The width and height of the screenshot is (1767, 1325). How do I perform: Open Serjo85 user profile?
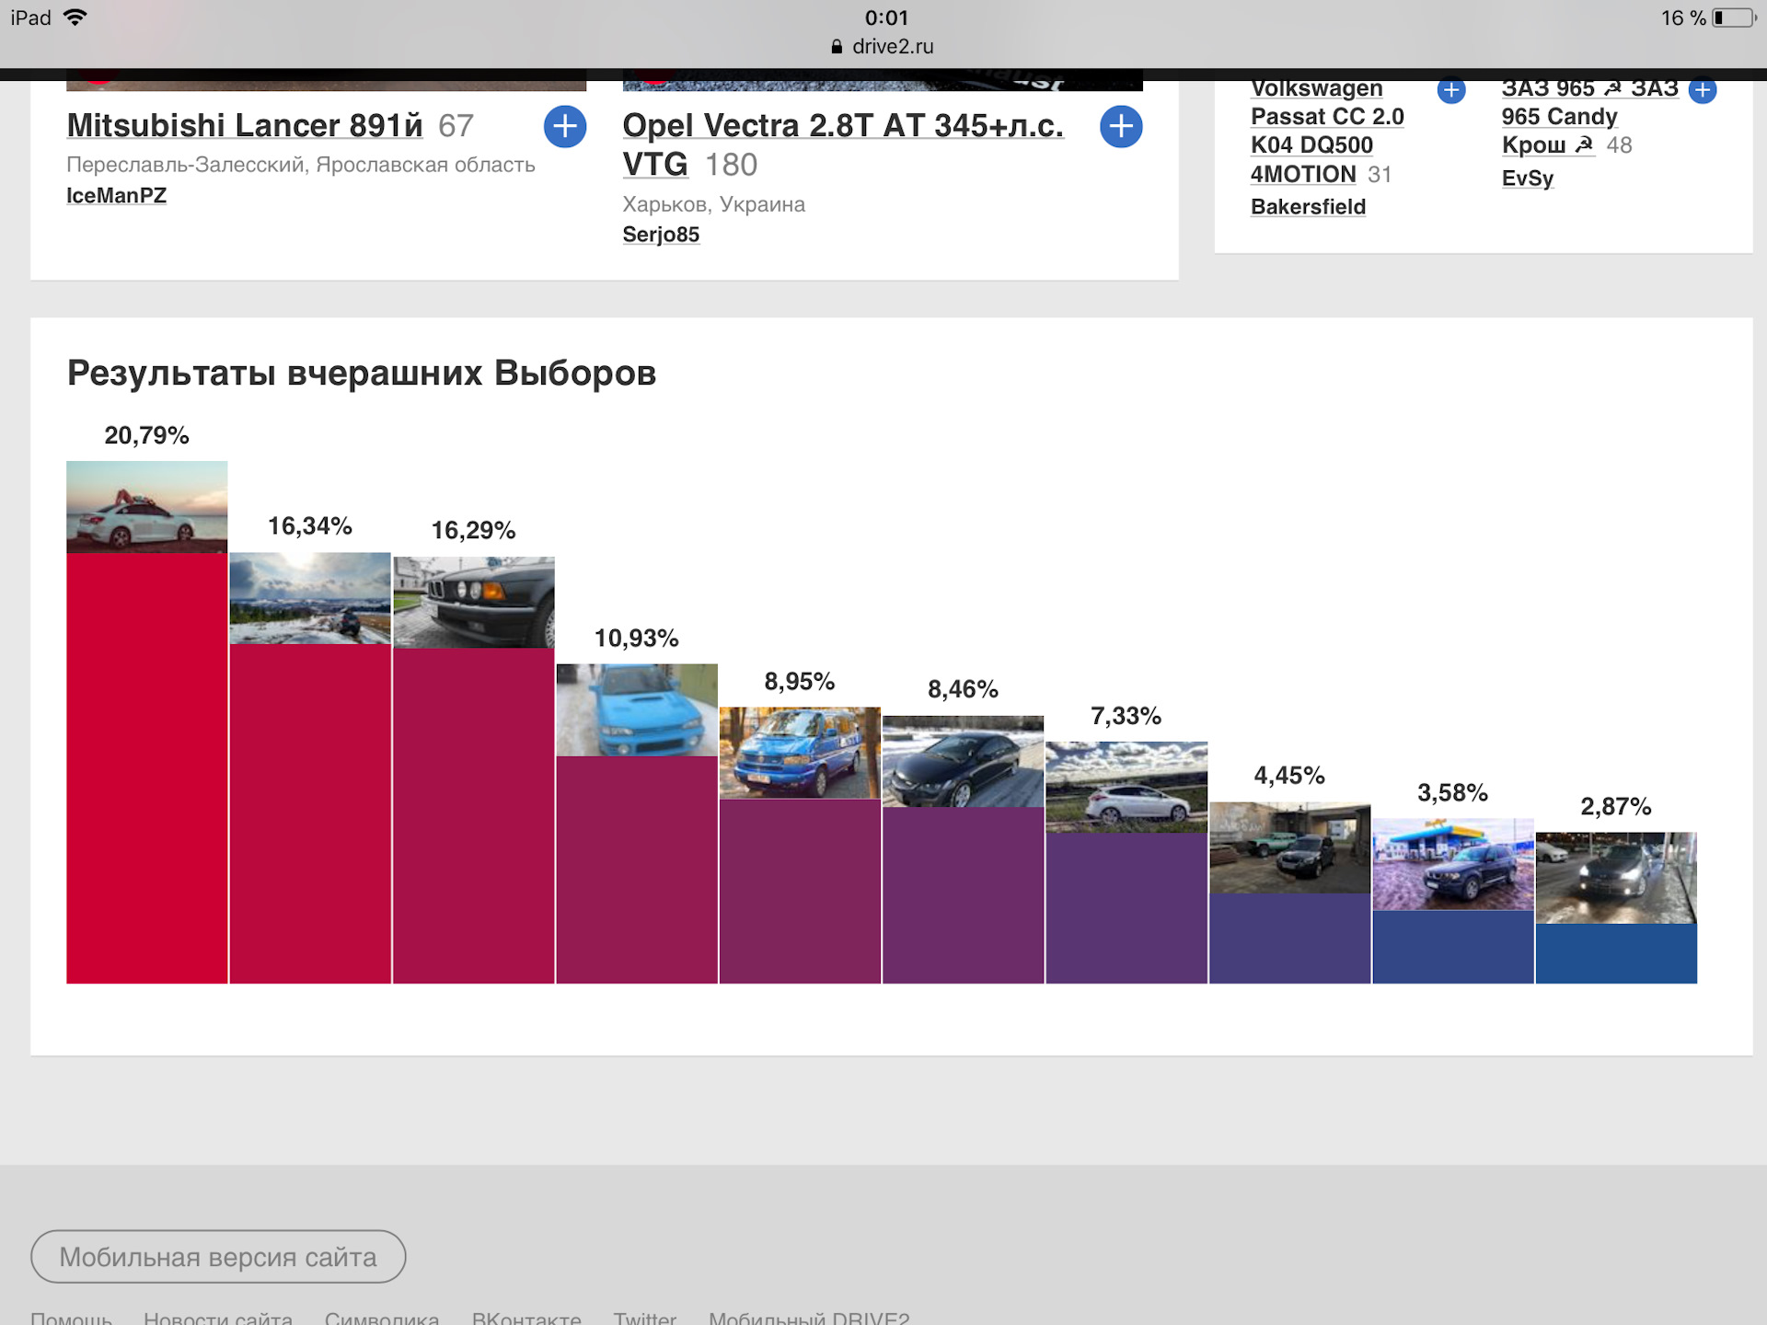pos(661,234)
